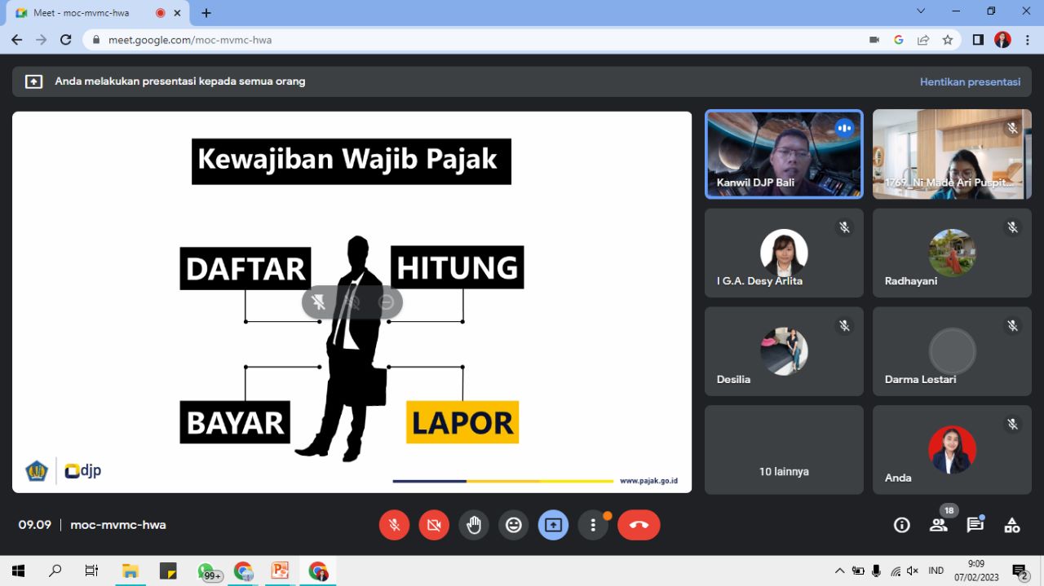
Task: Unmute microphone in Meet control bar
Action: tap(394, 526)
